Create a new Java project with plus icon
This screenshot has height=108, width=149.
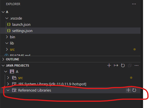pos(109,65)
